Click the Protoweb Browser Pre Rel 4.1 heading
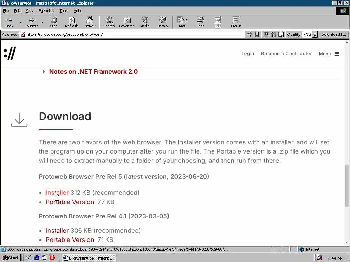The height and width of the screenshot is (262, 350). pos(104,216)
